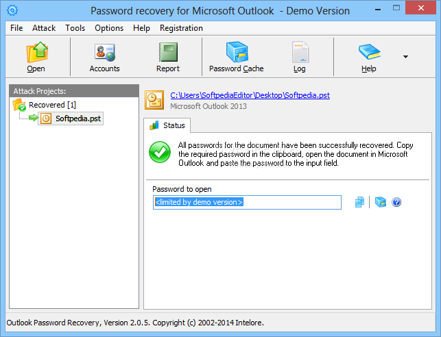This screenshot has height=337, width=441.
Task: Open the Options menu
Action: (109, 28)
